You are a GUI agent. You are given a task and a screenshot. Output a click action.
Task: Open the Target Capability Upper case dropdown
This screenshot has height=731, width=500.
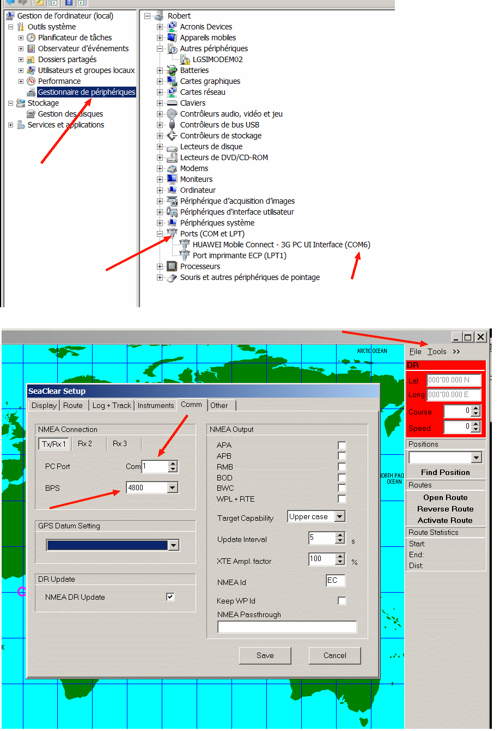click(x=340, y=516)
